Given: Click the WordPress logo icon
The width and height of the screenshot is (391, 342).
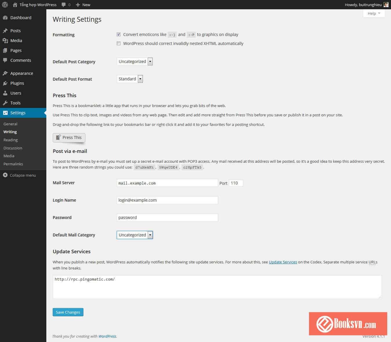Looking at the screenshot, I should pyautogui.click(x=5, y=5).
